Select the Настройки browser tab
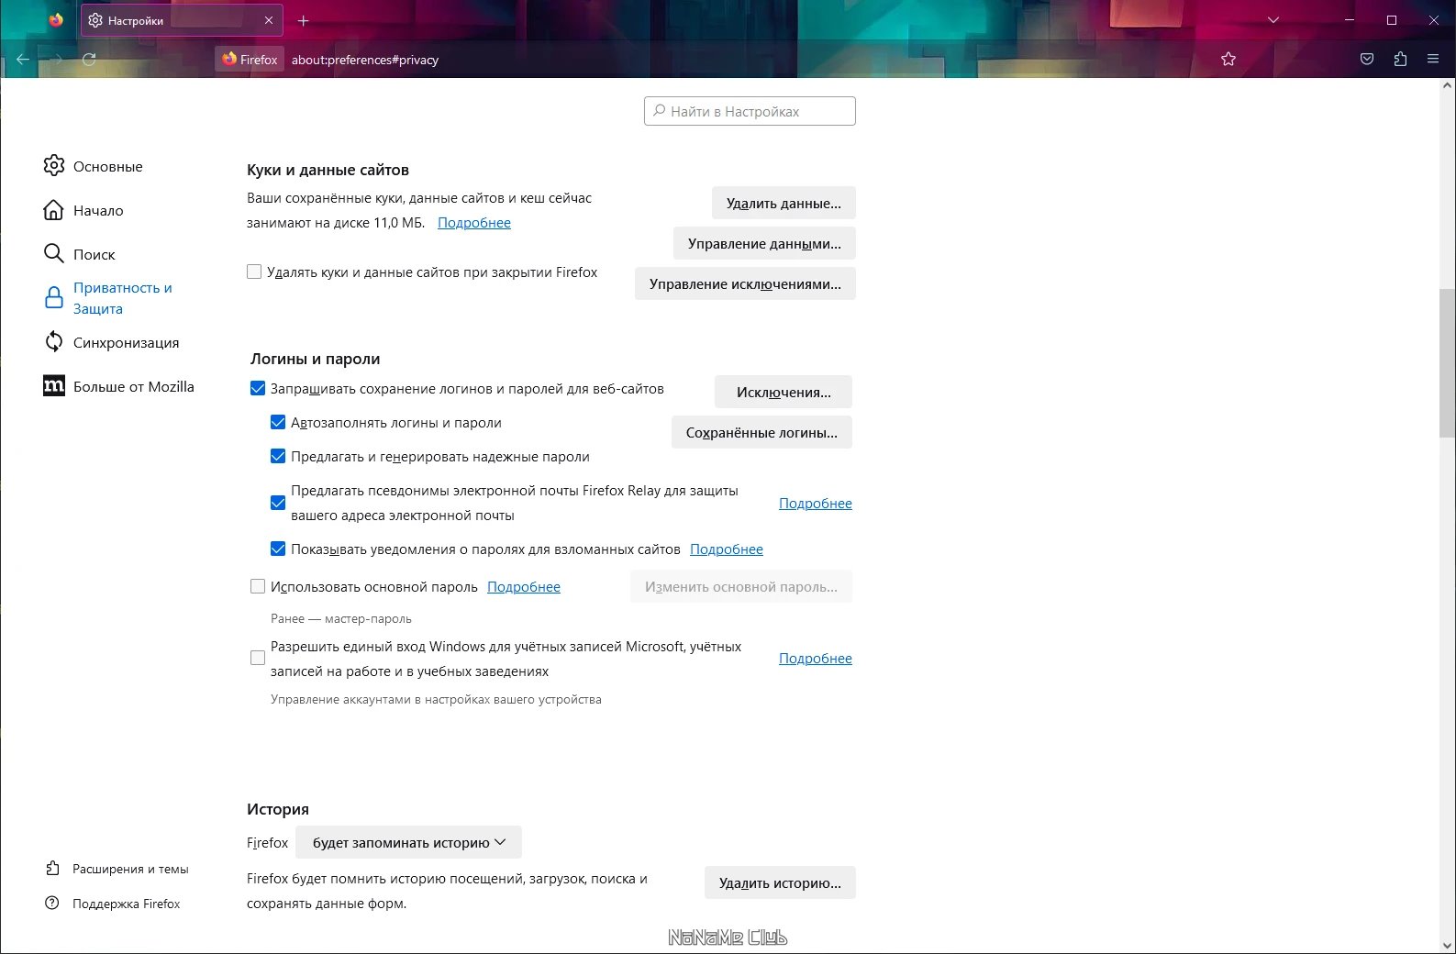The width and height of the screenshot is (1456, 954). pyautogui.click(x=182, y=20)
